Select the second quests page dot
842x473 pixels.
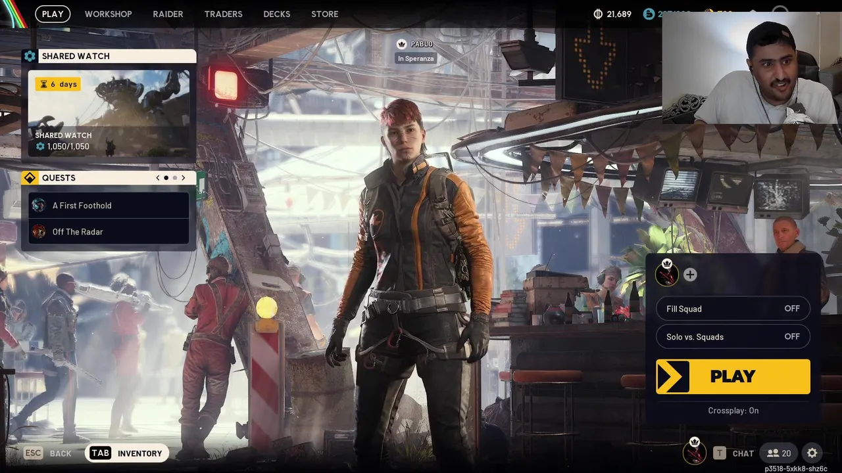click(174, 178)
